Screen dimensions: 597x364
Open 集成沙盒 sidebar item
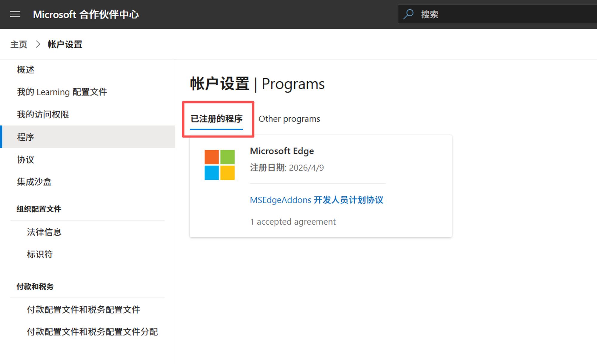tap(34, 182)
